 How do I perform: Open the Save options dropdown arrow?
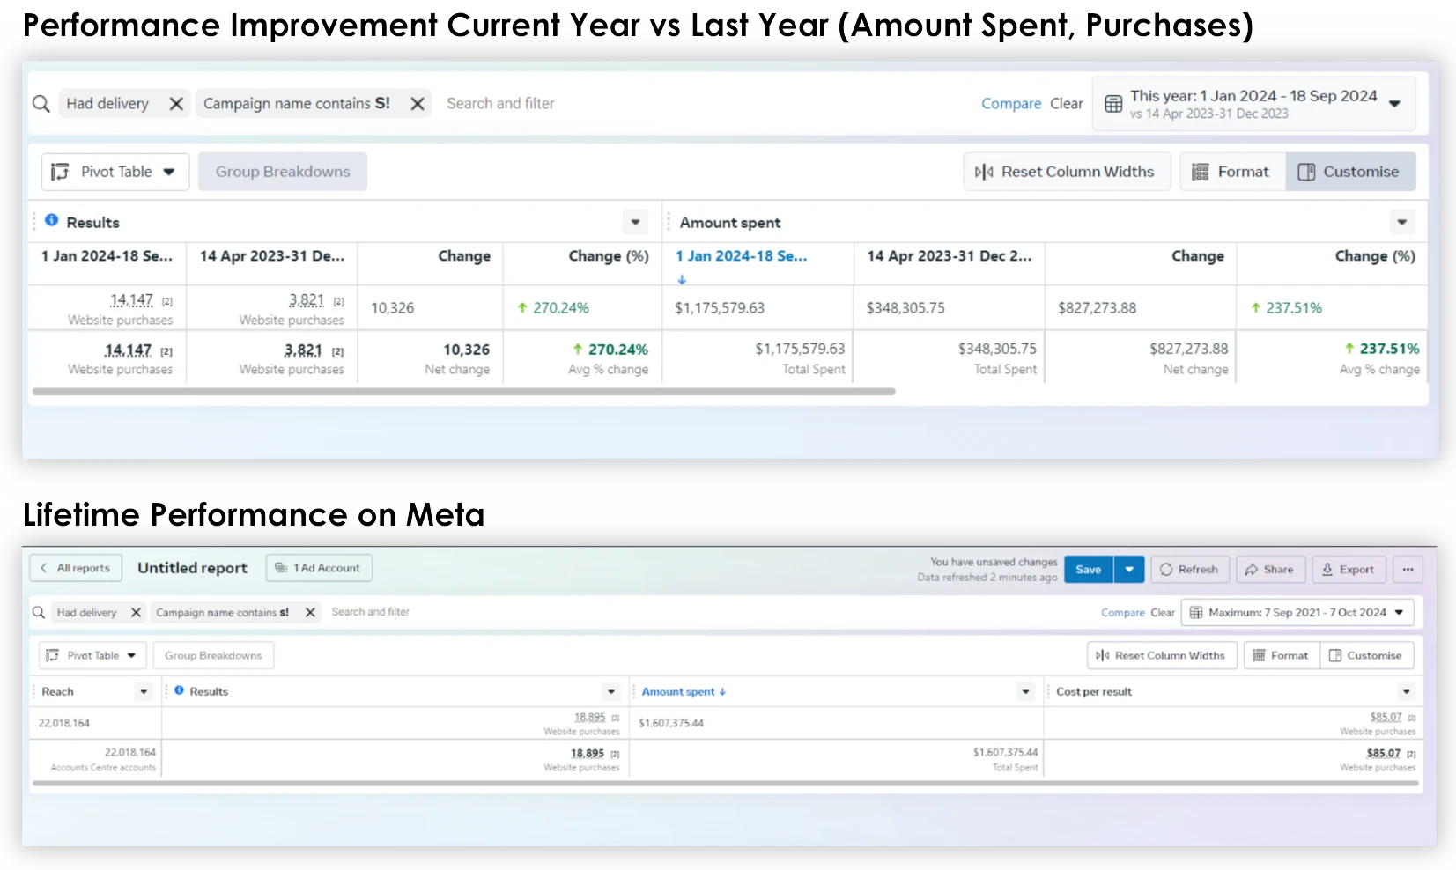[x=1129, y=570]
